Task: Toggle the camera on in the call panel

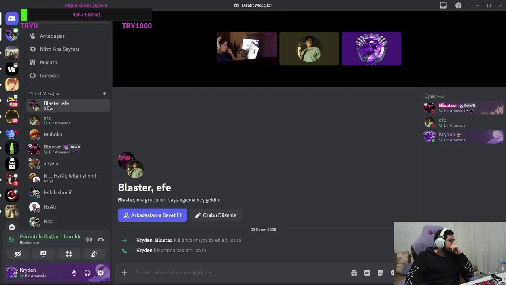Action: click(18, 254)
